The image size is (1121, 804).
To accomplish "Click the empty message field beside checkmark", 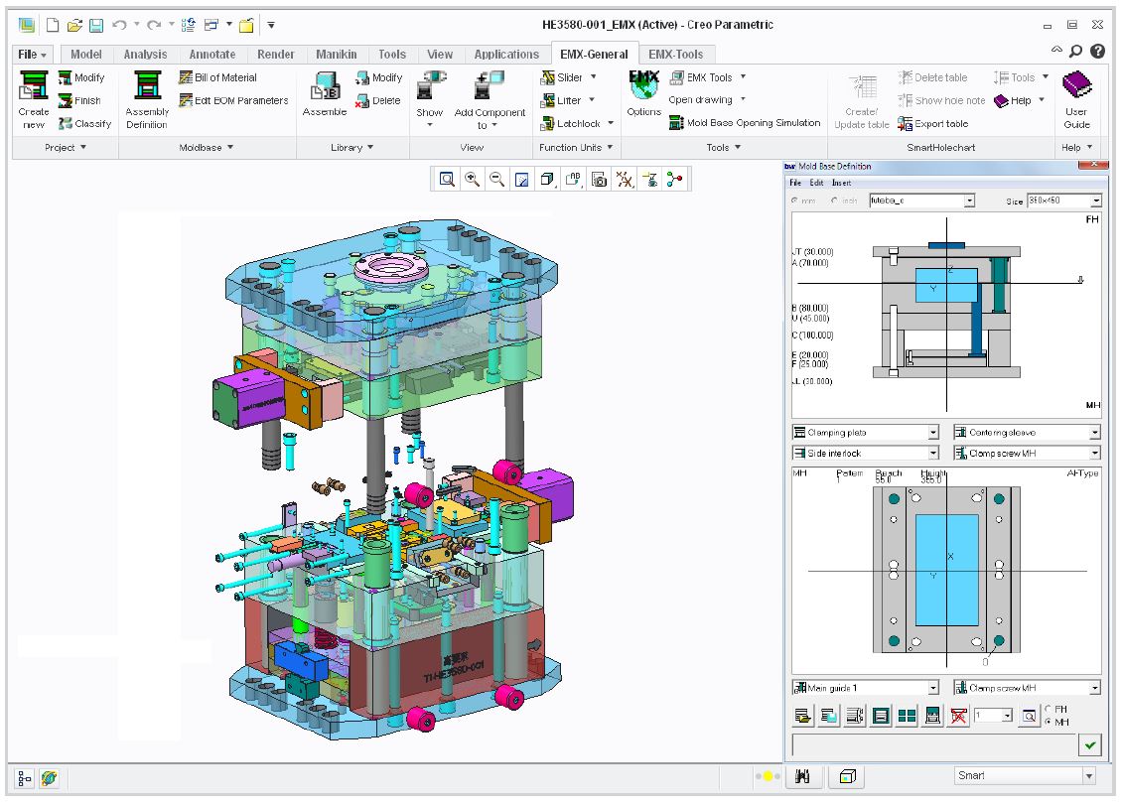I will click(x=933, y=744).
